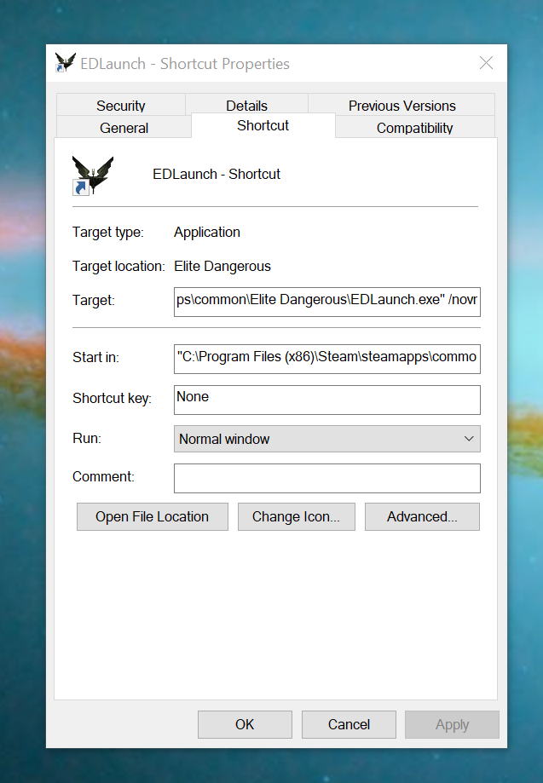
Task: Confirm with the OK button
Action: [x=245, y=724]
